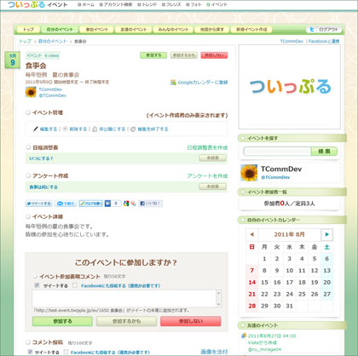Viewport: 358px width, 356px height.
Task: Click the small red 参加しない button near title
Action: coord(214,55)
